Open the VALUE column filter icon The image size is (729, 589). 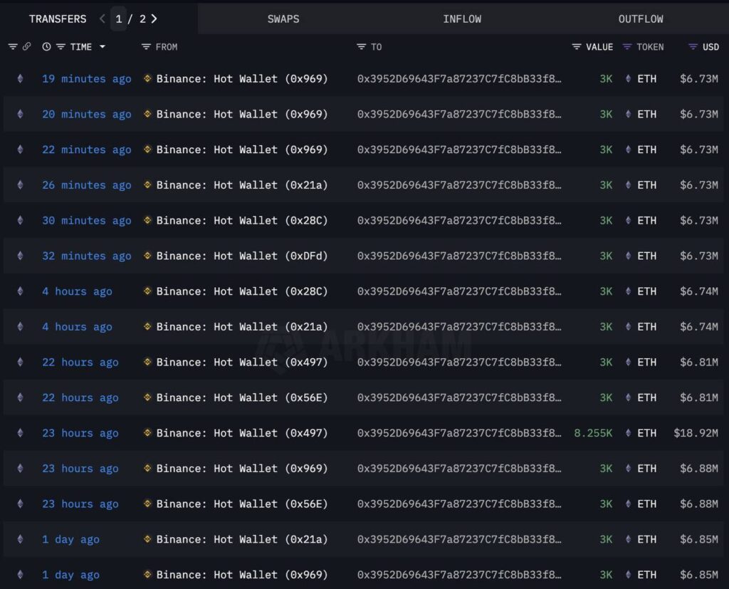coord(577,47)
